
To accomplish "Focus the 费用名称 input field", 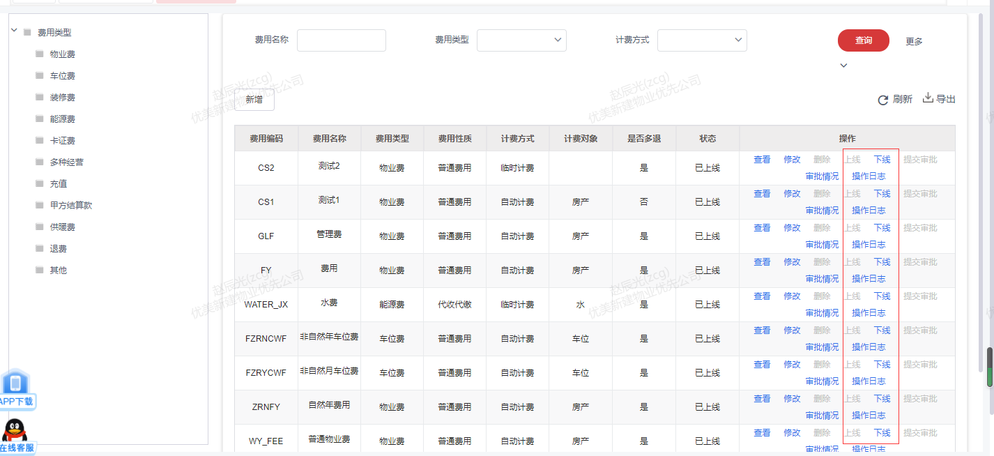I will pyautogui.click(x=342, y=40).
